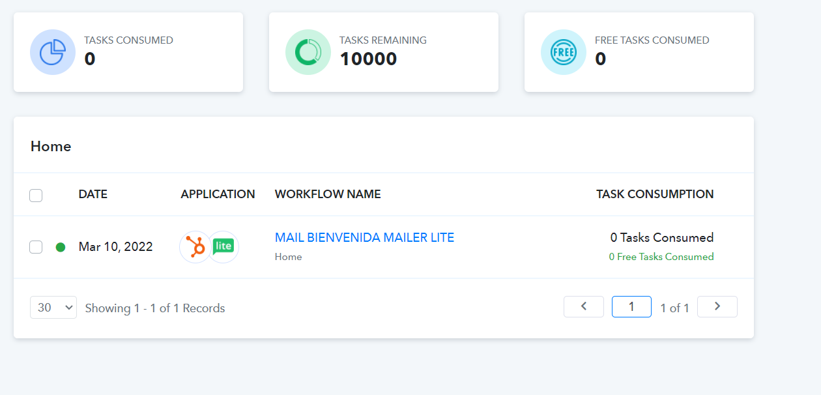Click the Tasks Remaining green ring icon
The width and height of the screenshot is (821, 395).
click(308, 52)
